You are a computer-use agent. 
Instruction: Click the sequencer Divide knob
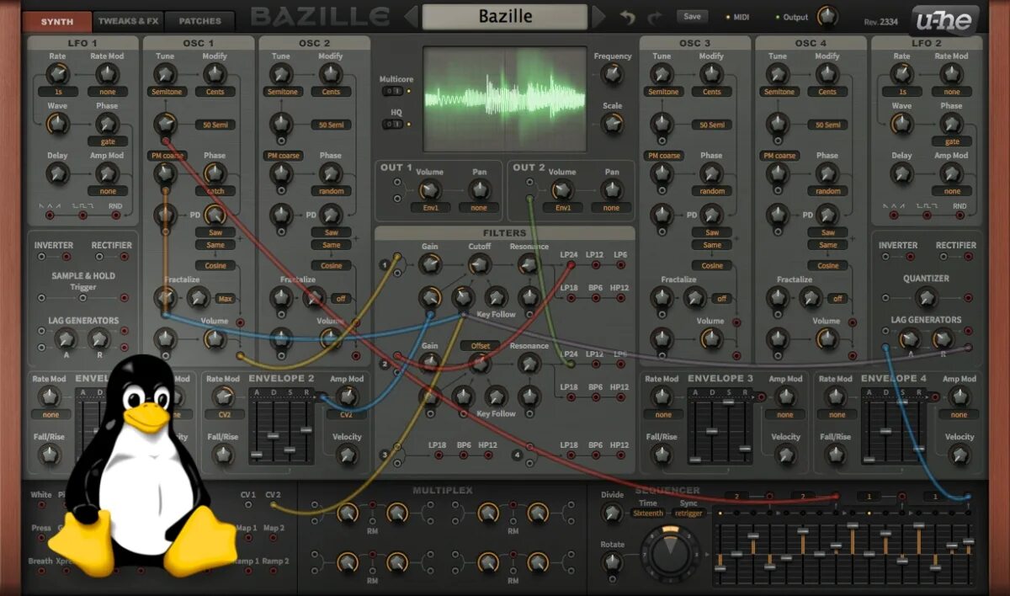click(x=613, y=512)
